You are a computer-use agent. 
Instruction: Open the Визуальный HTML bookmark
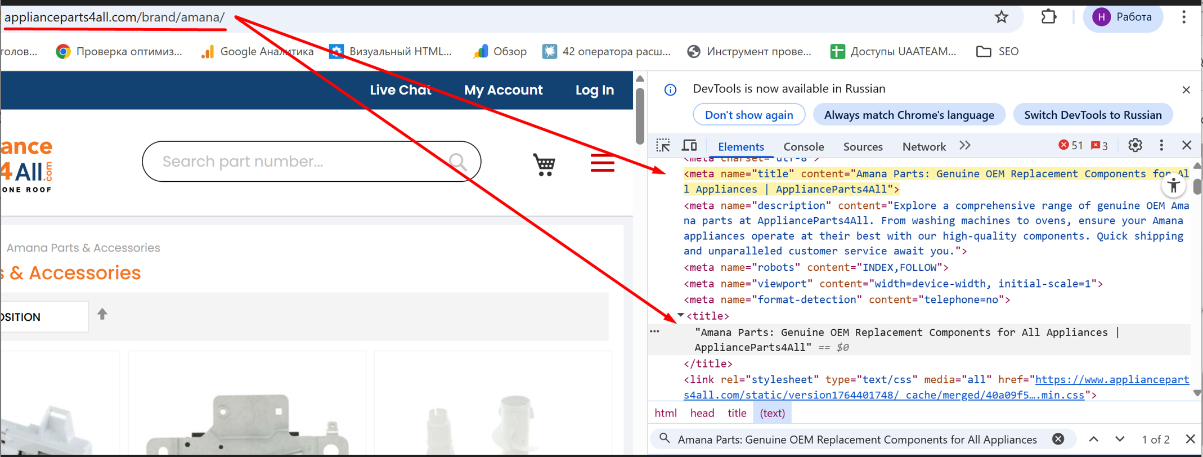(390, 52)
